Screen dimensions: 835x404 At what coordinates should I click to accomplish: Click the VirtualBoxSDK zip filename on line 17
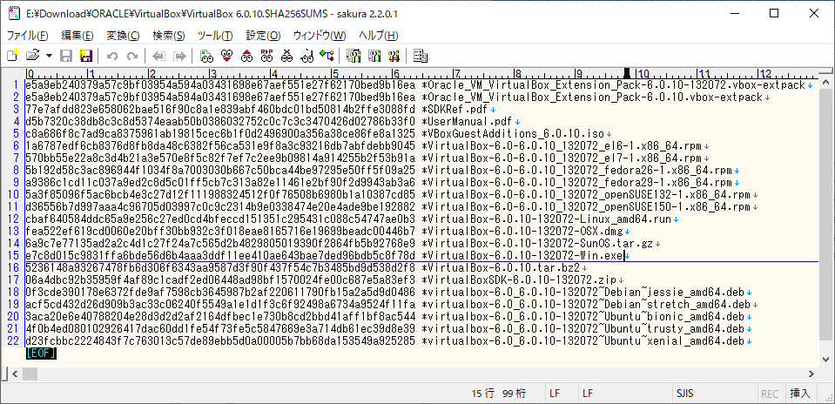[x=519, y=280]
